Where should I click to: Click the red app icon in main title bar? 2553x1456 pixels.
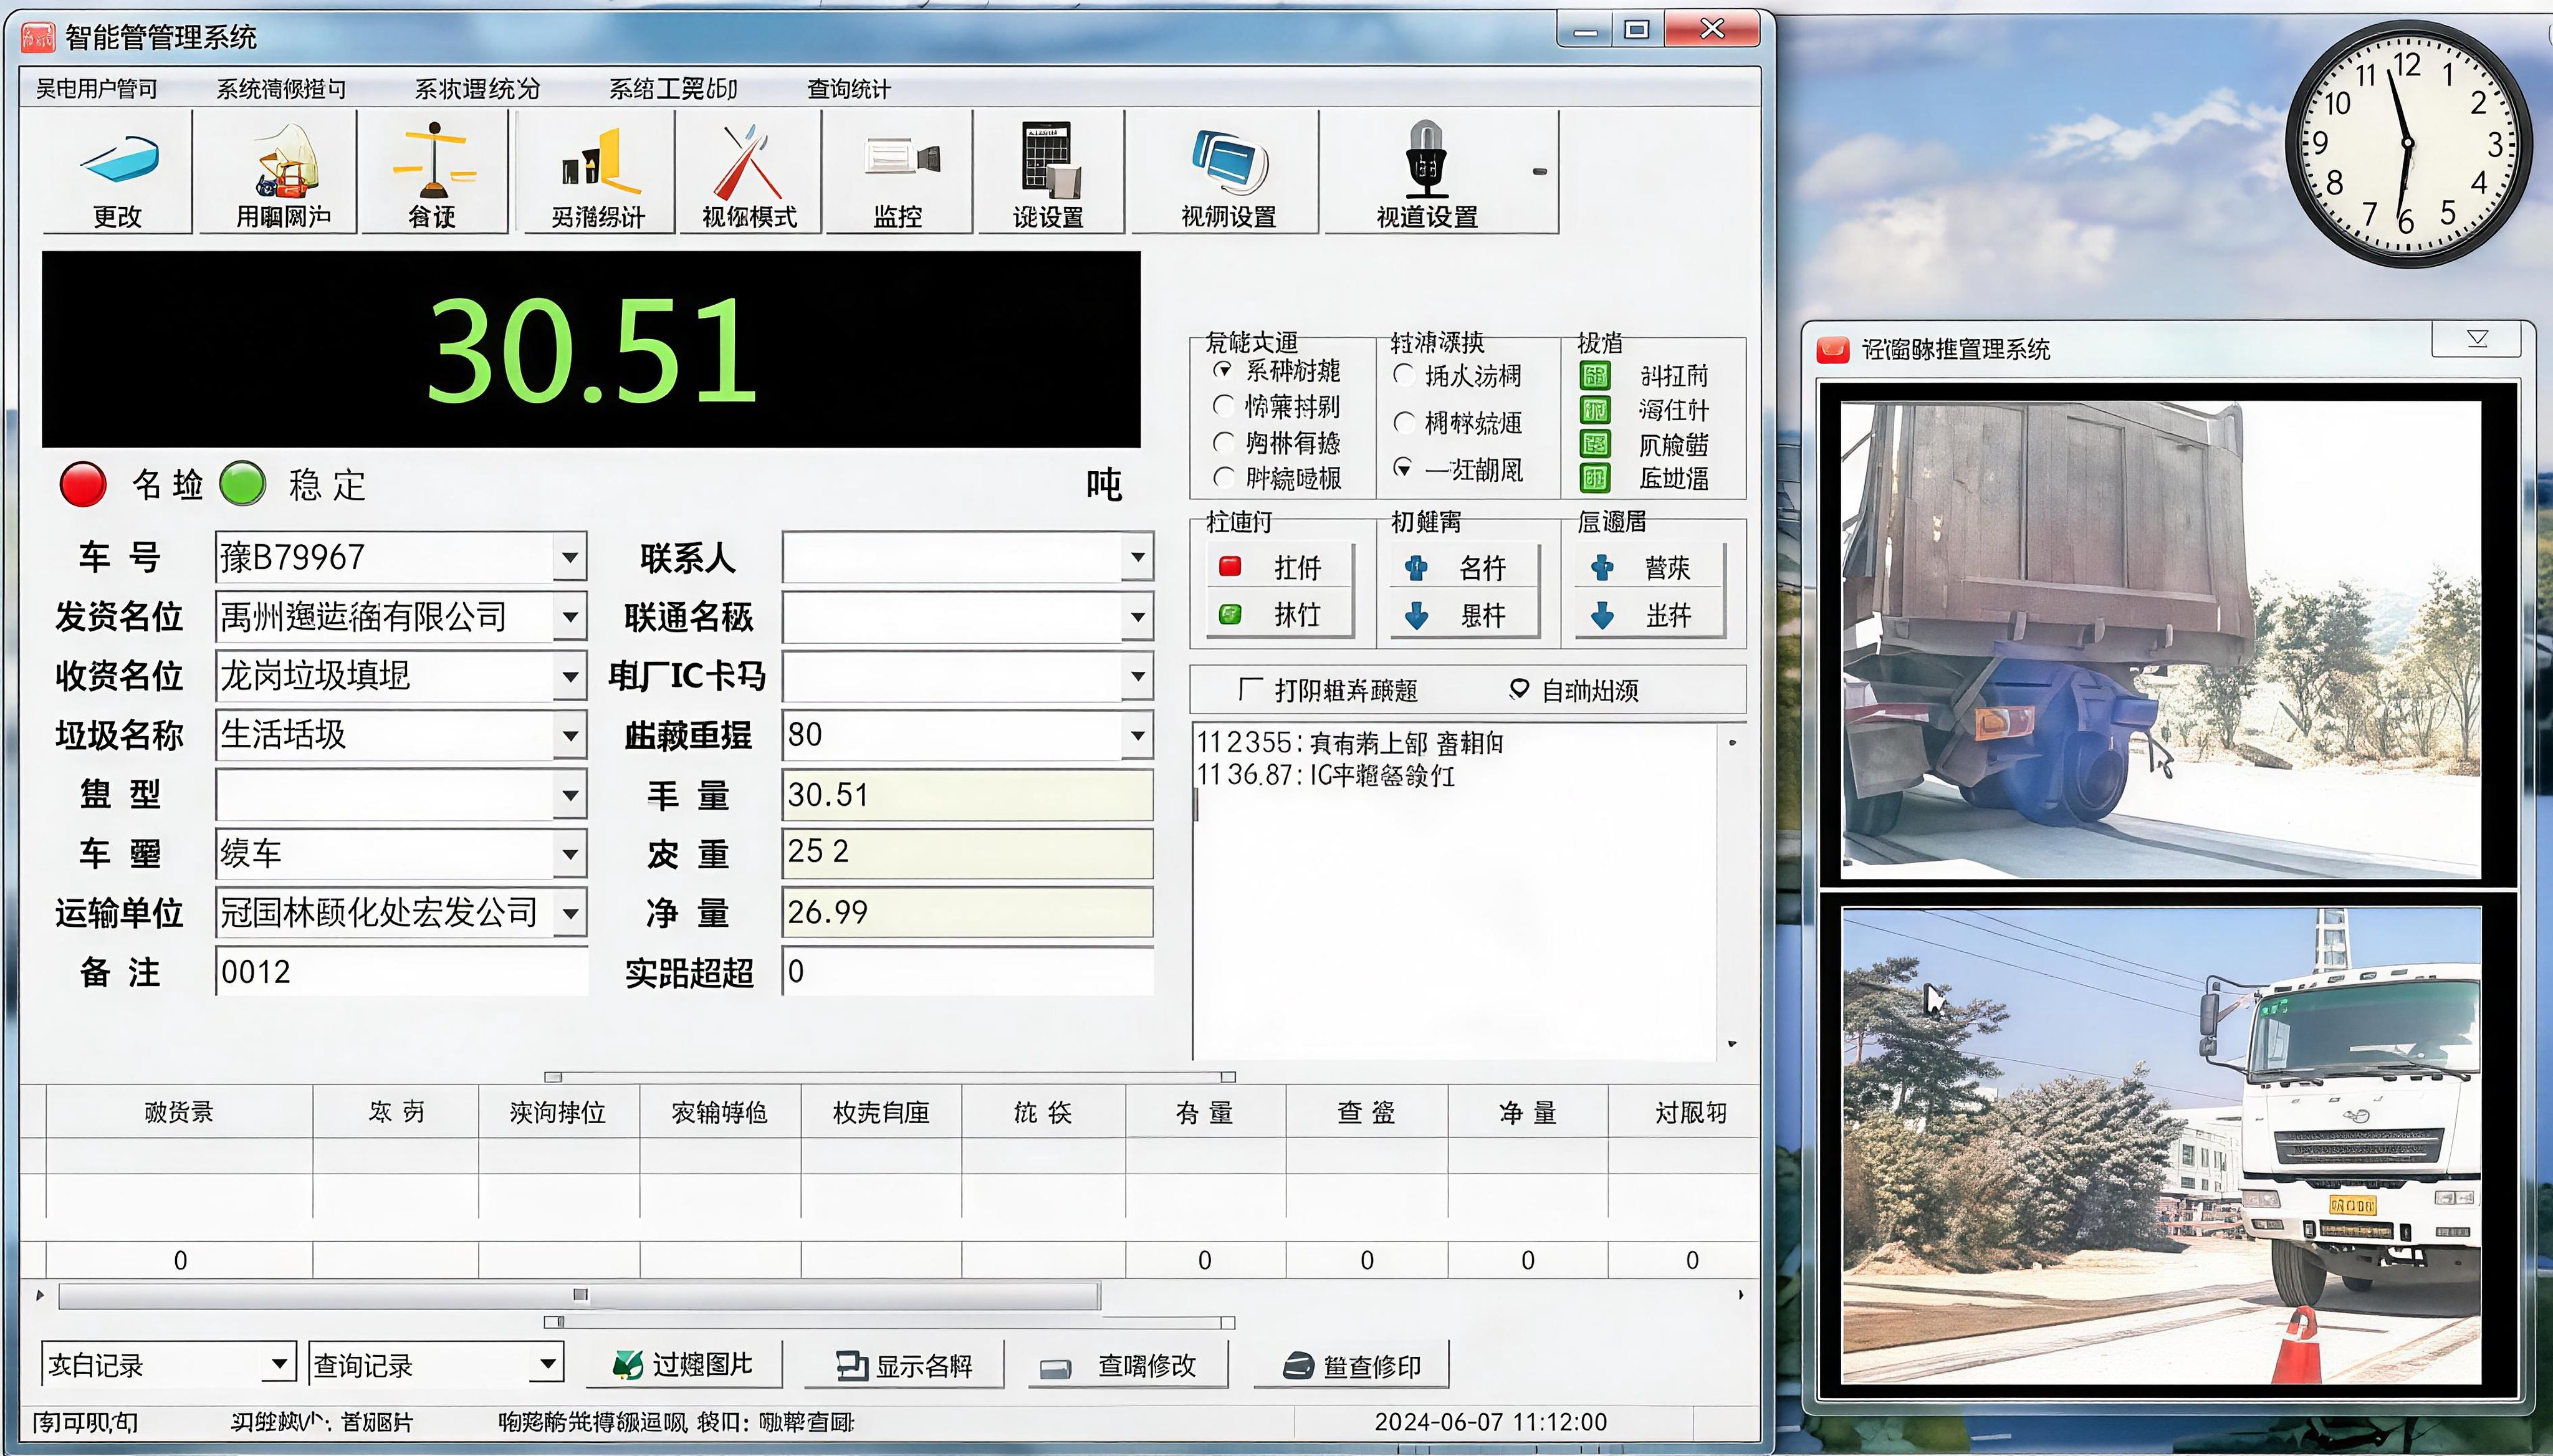pos(38,37)
